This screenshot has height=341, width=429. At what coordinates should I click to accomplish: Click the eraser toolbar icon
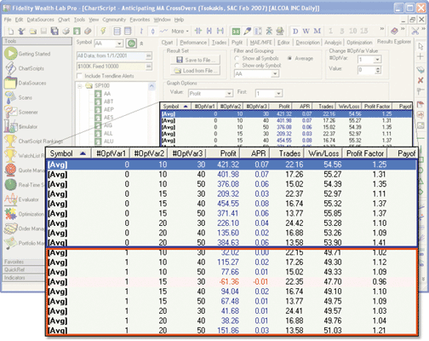88,31
